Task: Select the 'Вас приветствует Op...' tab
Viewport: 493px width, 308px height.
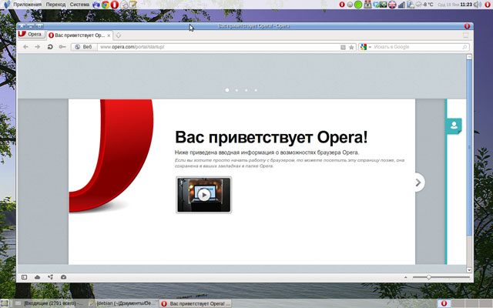Action: coord(79,35)
